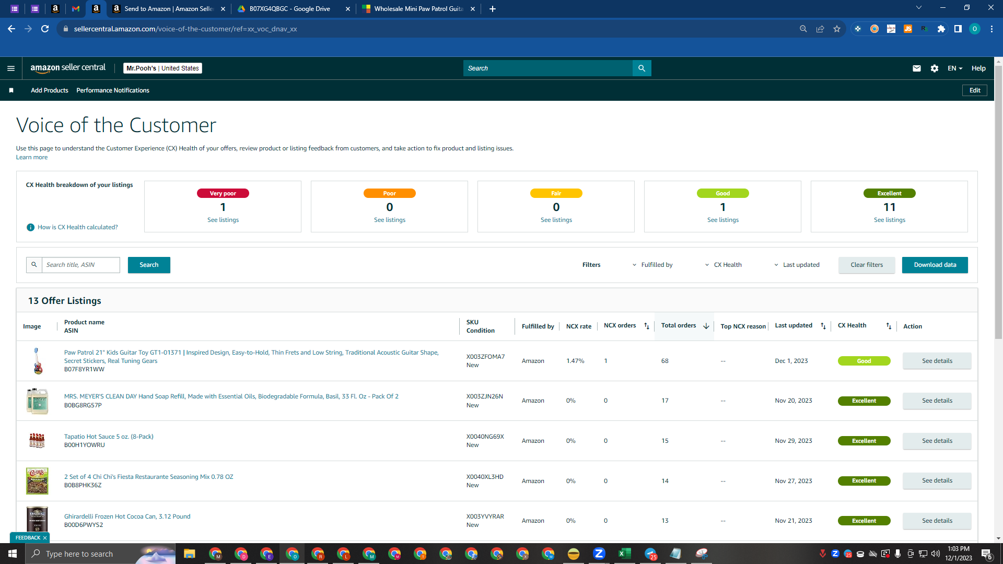Image resolution: width=1003 pixels, height=564 pixels.
Task: See details for the Paw Patrol guitar listing
Action: tap(937, 361)
